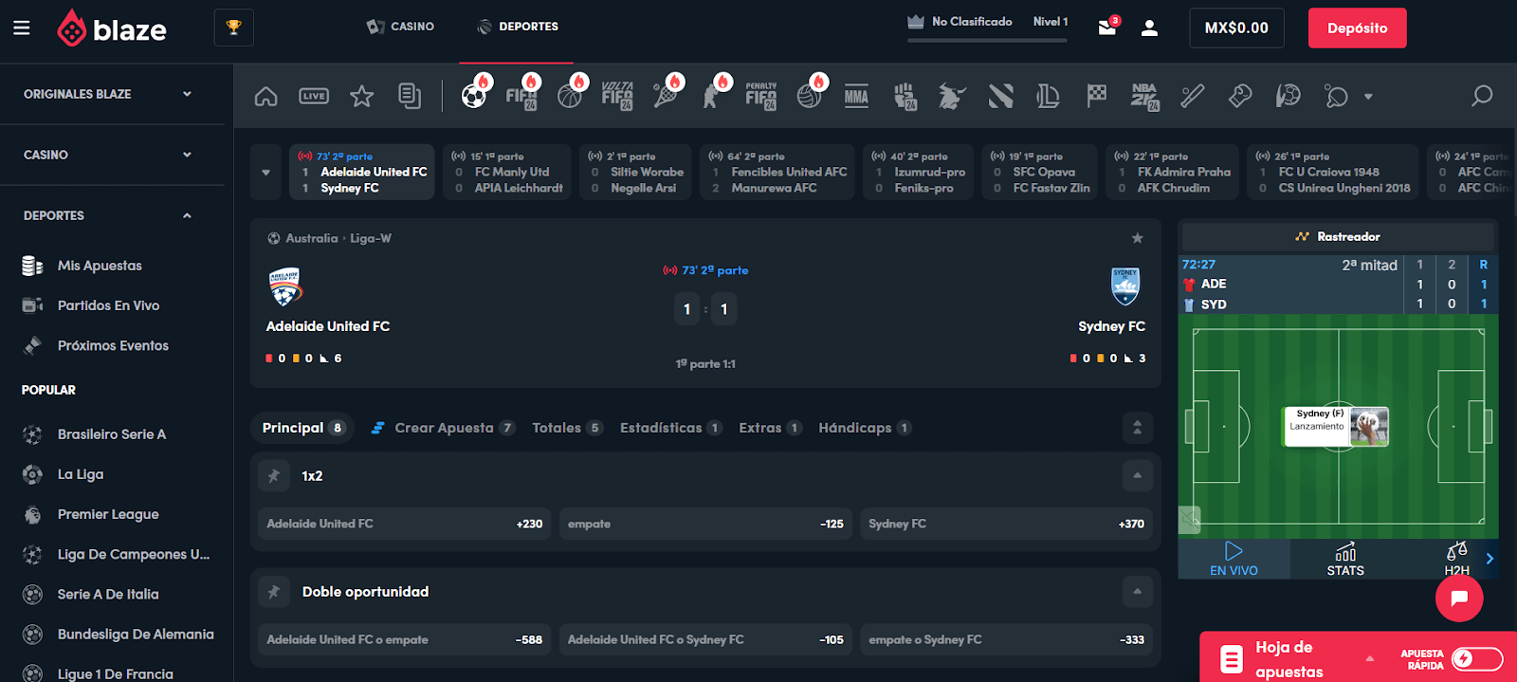Image resolution: width=1517 pixels, height=682 pixels.
Task: Pin the 1x2 market
Action: [x=274, y=476]
